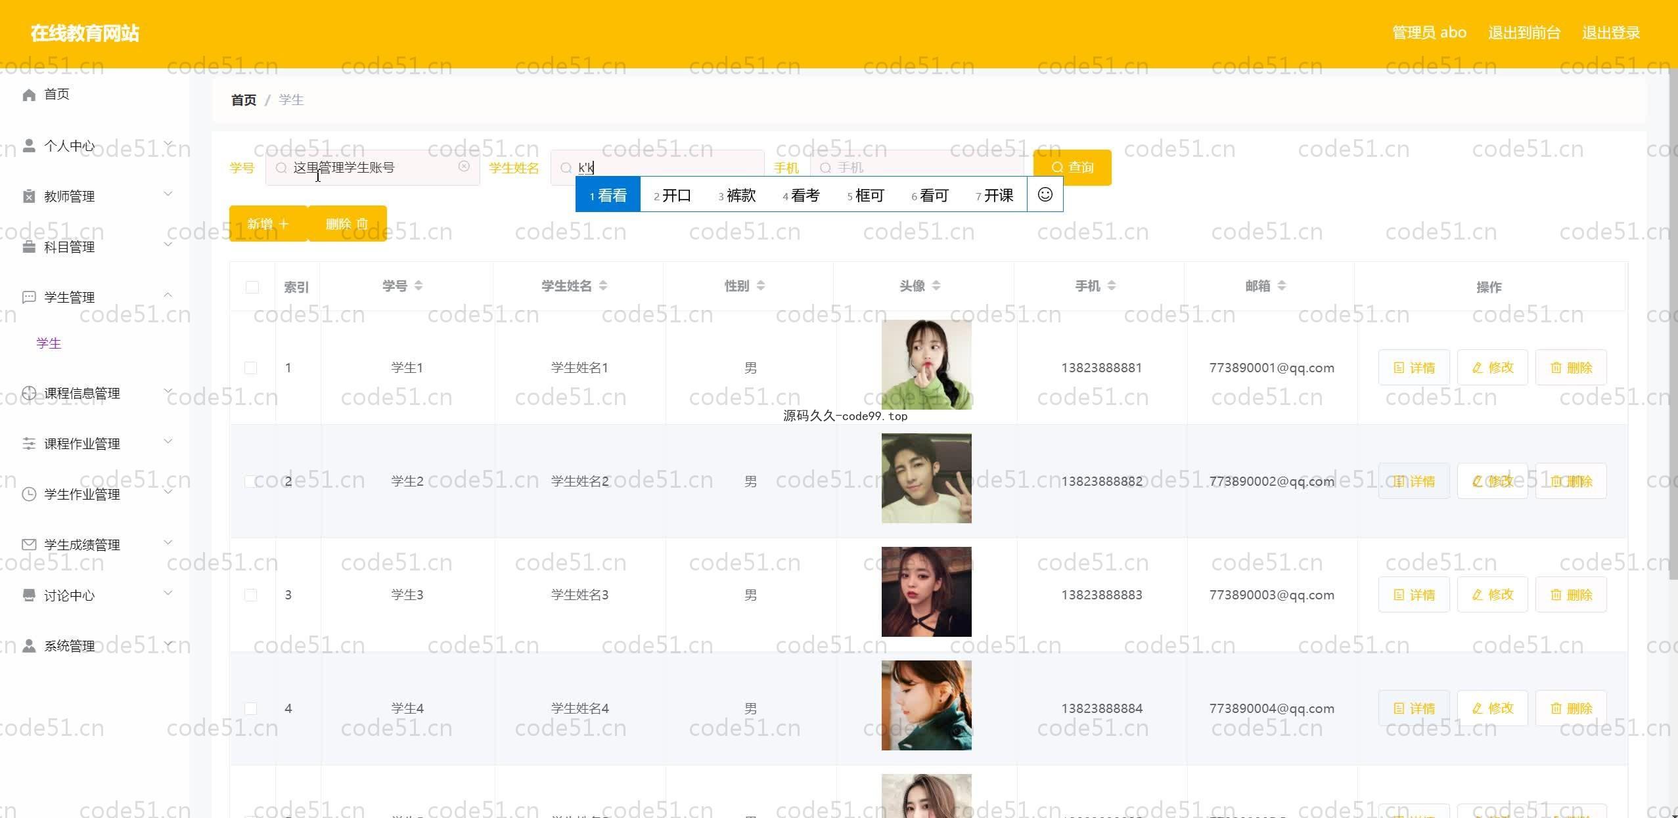This screenshot has height=818, width=1678.
Task: Collapse the 学生管理 chevron
Action: point(168,295)
